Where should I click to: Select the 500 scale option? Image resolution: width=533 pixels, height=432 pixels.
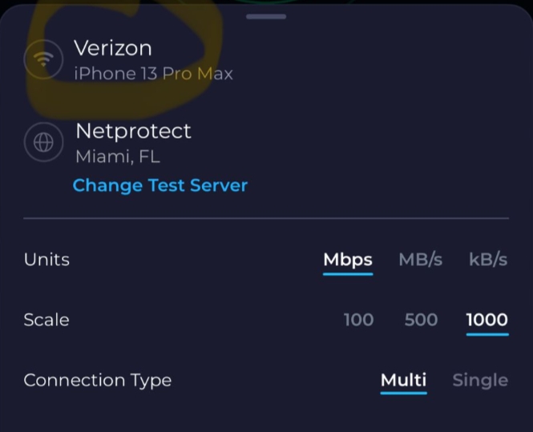coord(421,320)
